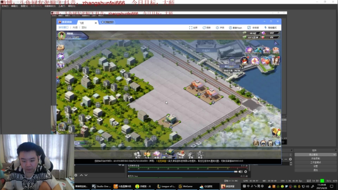Open the golden trophy ranking icon
This screenshot has height=190, width=338.
click(x=276, y=132)
